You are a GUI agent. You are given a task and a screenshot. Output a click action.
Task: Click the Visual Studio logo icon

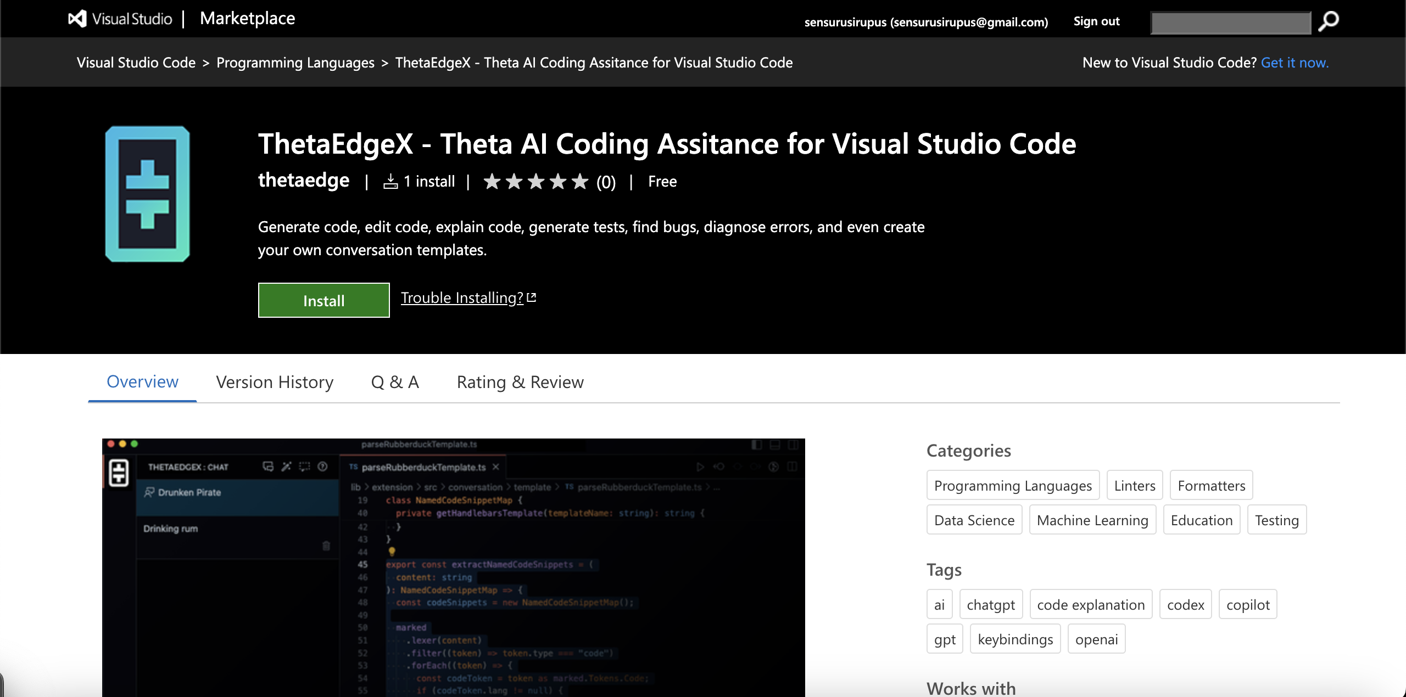(77, 19)
